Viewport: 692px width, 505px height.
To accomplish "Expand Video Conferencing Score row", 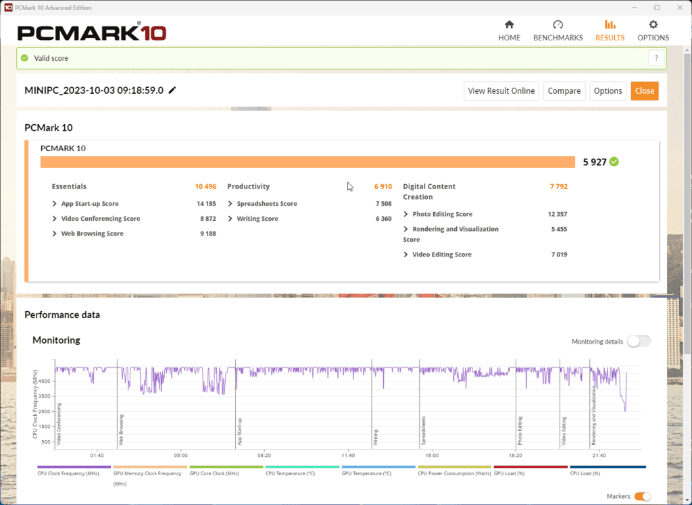I will [x=55, y=219].
